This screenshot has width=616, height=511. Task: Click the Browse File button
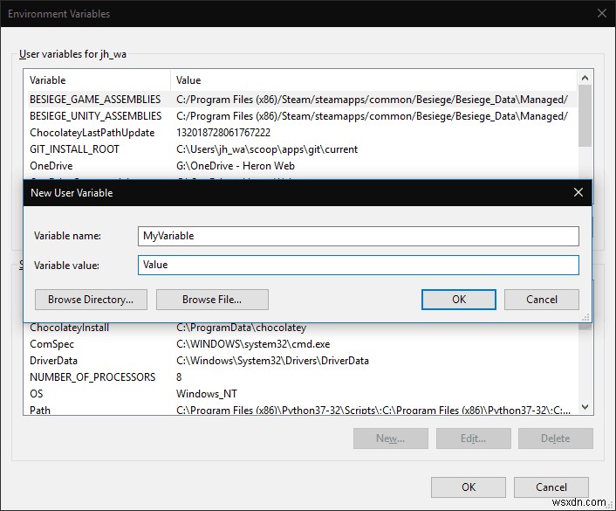coord(212,300)
